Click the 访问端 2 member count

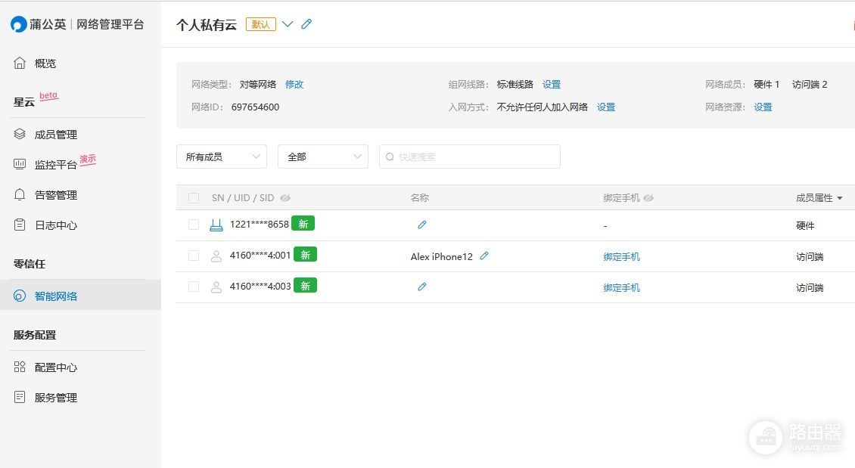coord(810,84)
